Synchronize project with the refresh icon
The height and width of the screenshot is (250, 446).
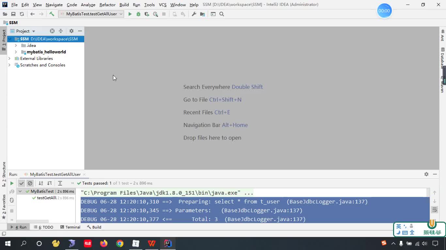tap(22, 14)
